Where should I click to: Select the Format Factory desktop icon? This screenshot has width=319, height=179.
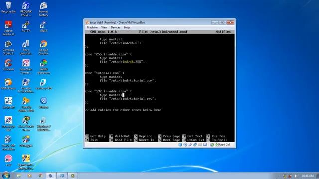pos(43,9)
